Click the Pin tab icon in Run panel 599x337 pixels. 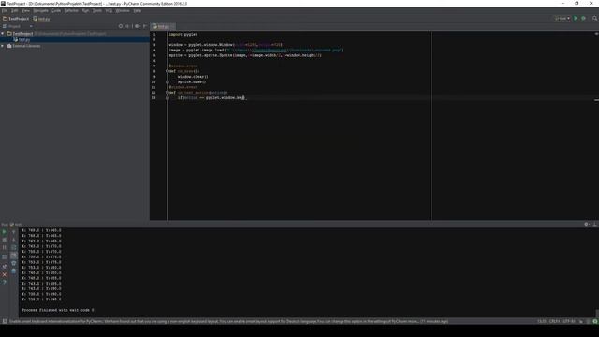pyautogui.click(x=4, y=266)
